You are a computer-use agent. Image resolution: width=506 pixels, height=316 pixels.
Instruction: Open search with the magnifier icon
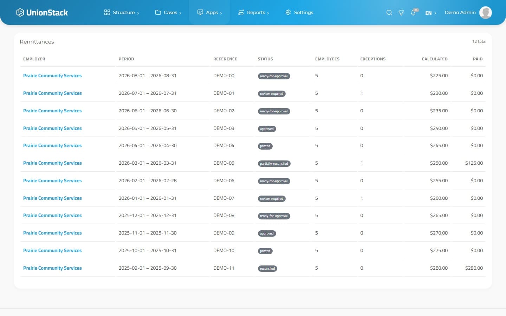[389, 13]
